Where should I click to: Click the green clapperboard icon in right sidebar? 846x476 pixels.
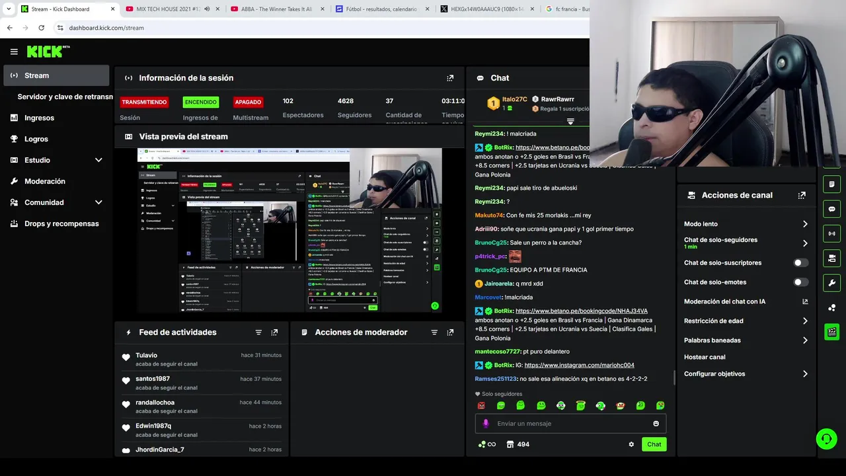point(831,332)
